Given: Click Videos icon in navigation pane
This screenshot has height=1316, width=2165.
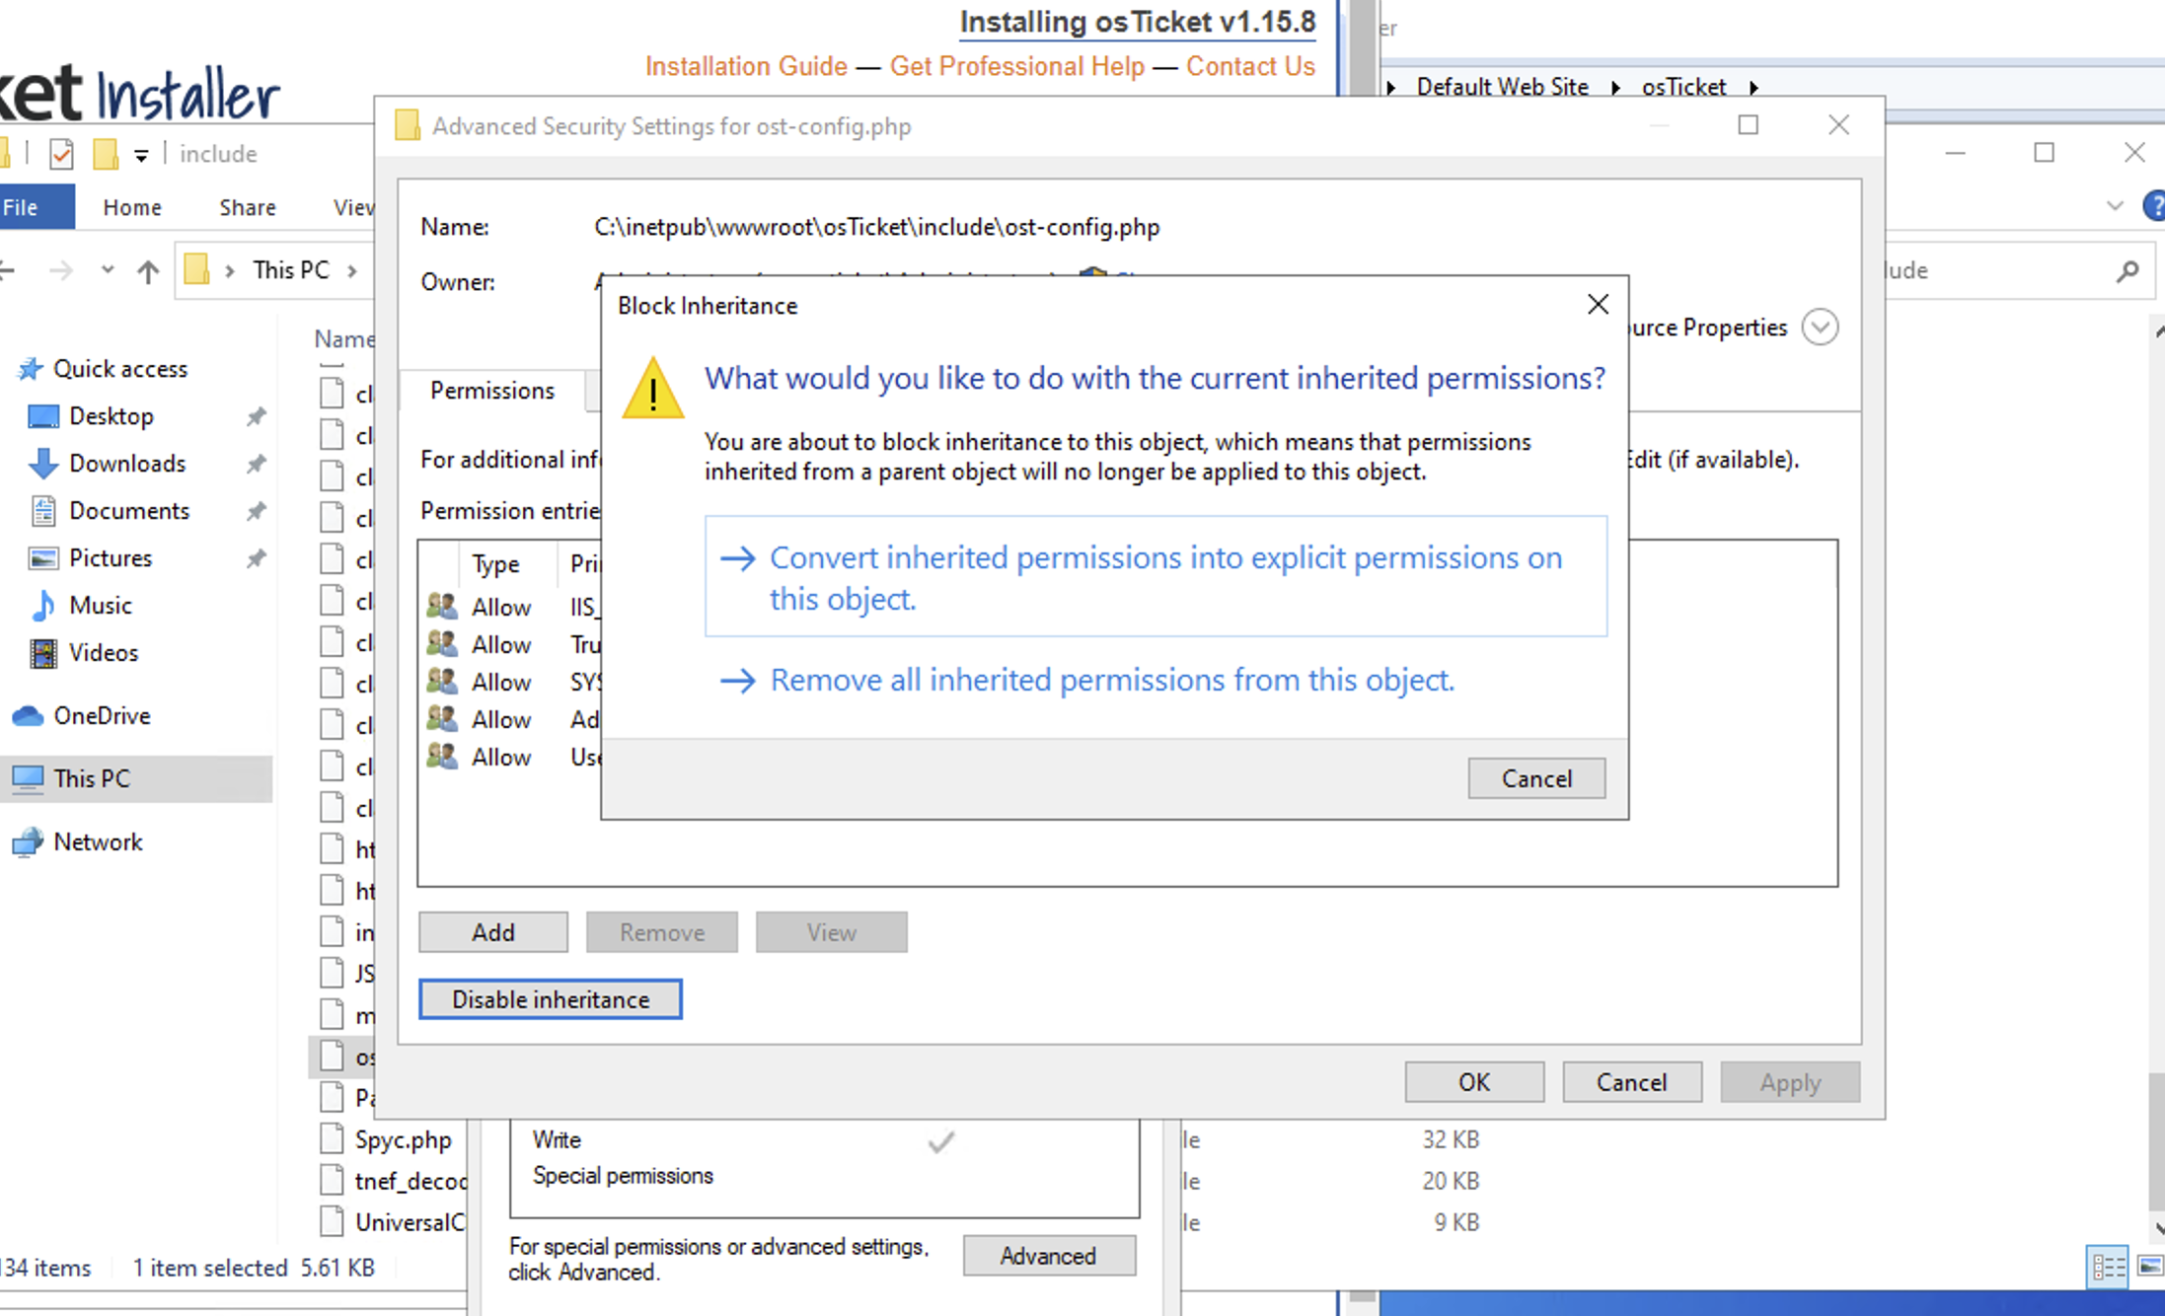Looking at the screenshot, I should 43,653.
